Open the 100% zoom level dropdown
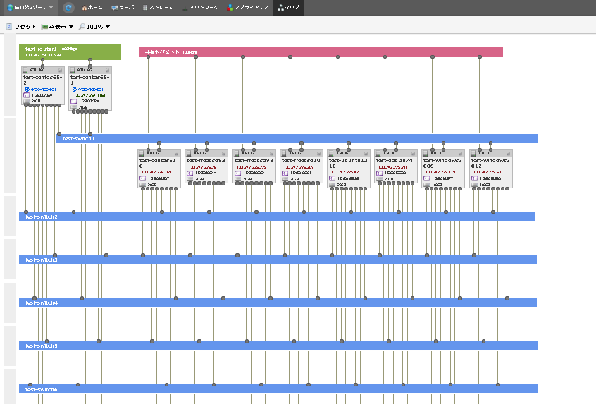Image resolution: width=596 pixels, height=404 pixels. point(94,27)
